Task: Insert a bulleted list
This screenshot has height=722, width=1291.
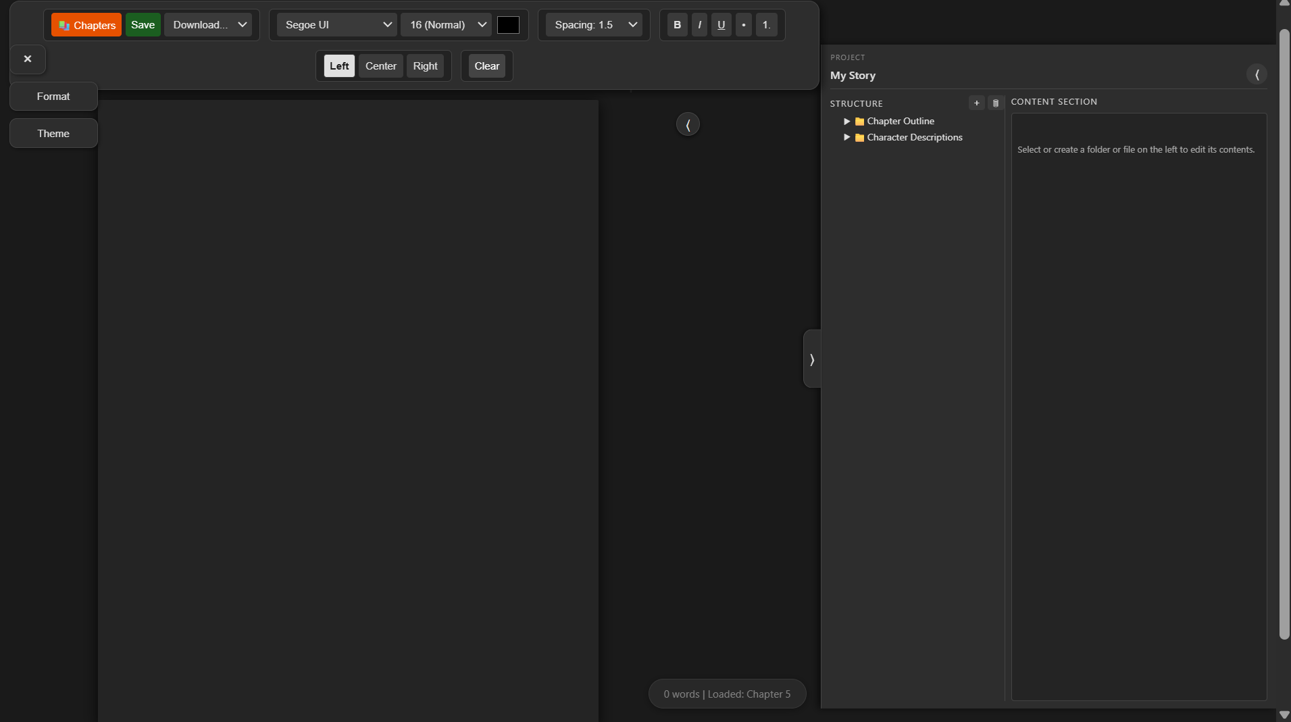Action: [744, 25]
